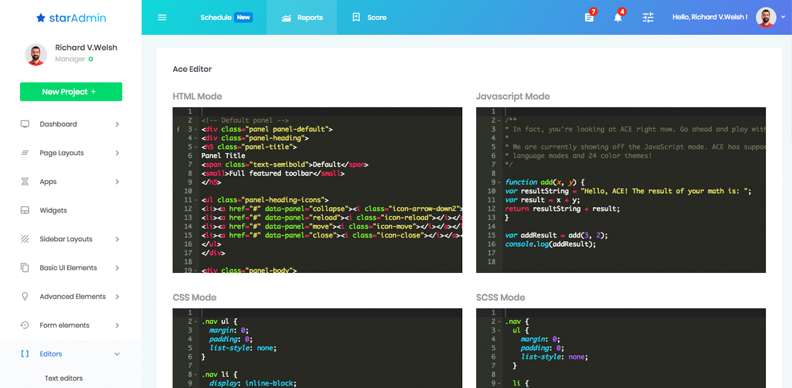
Task: Open the messages icon with 7 badge
Action: click(589, 18)
